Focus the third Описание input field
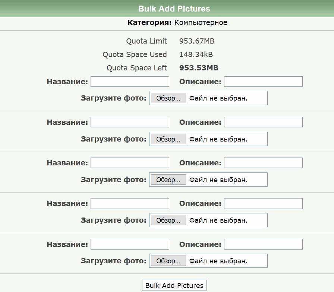The height and width of the screenshot is (292, 334). (263, 163)
